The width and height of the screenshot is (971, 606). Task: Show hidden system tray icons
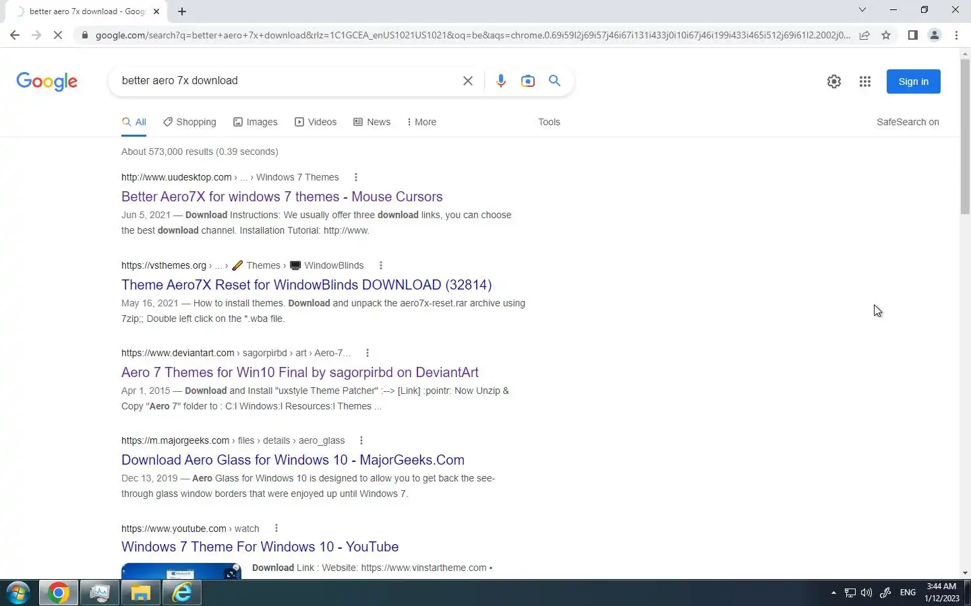click(833, 593)
